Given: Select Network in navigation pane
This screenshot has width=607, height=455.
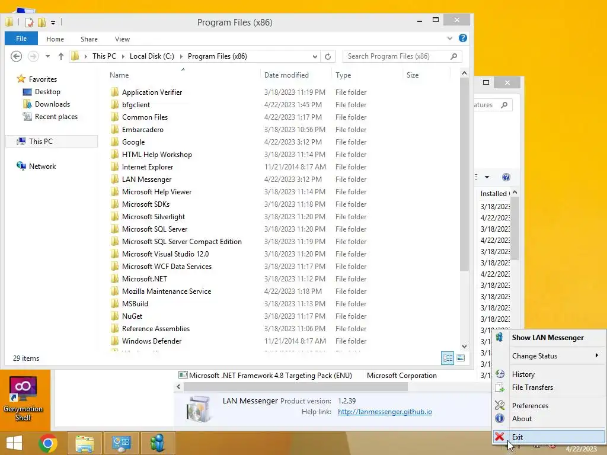Looking at the screenshot, I should point(42,166).
